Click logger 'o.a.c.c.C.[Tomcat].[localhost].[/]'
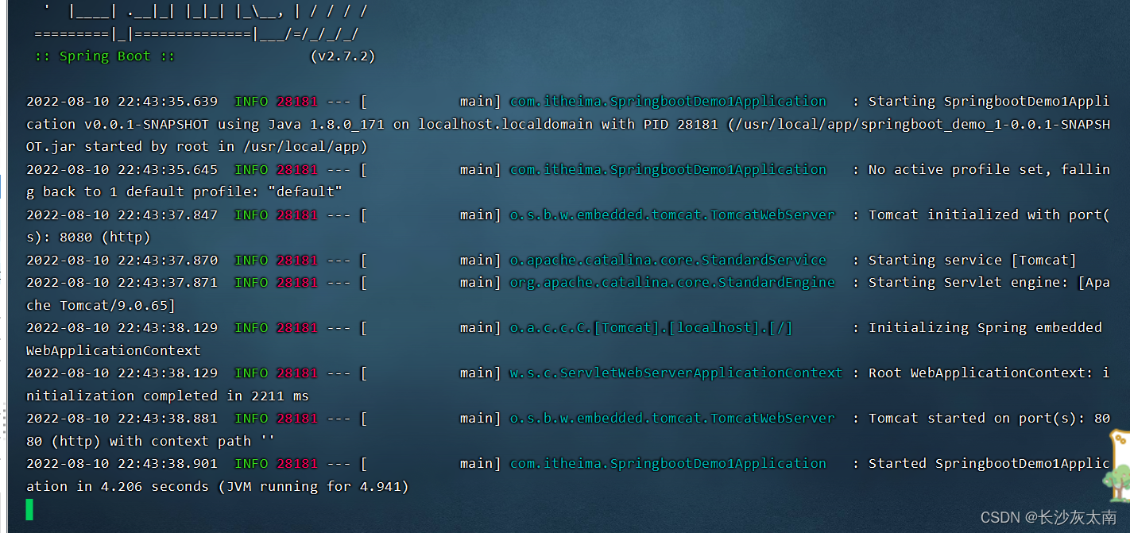1130x533 pixels. [x=651, y=327]
